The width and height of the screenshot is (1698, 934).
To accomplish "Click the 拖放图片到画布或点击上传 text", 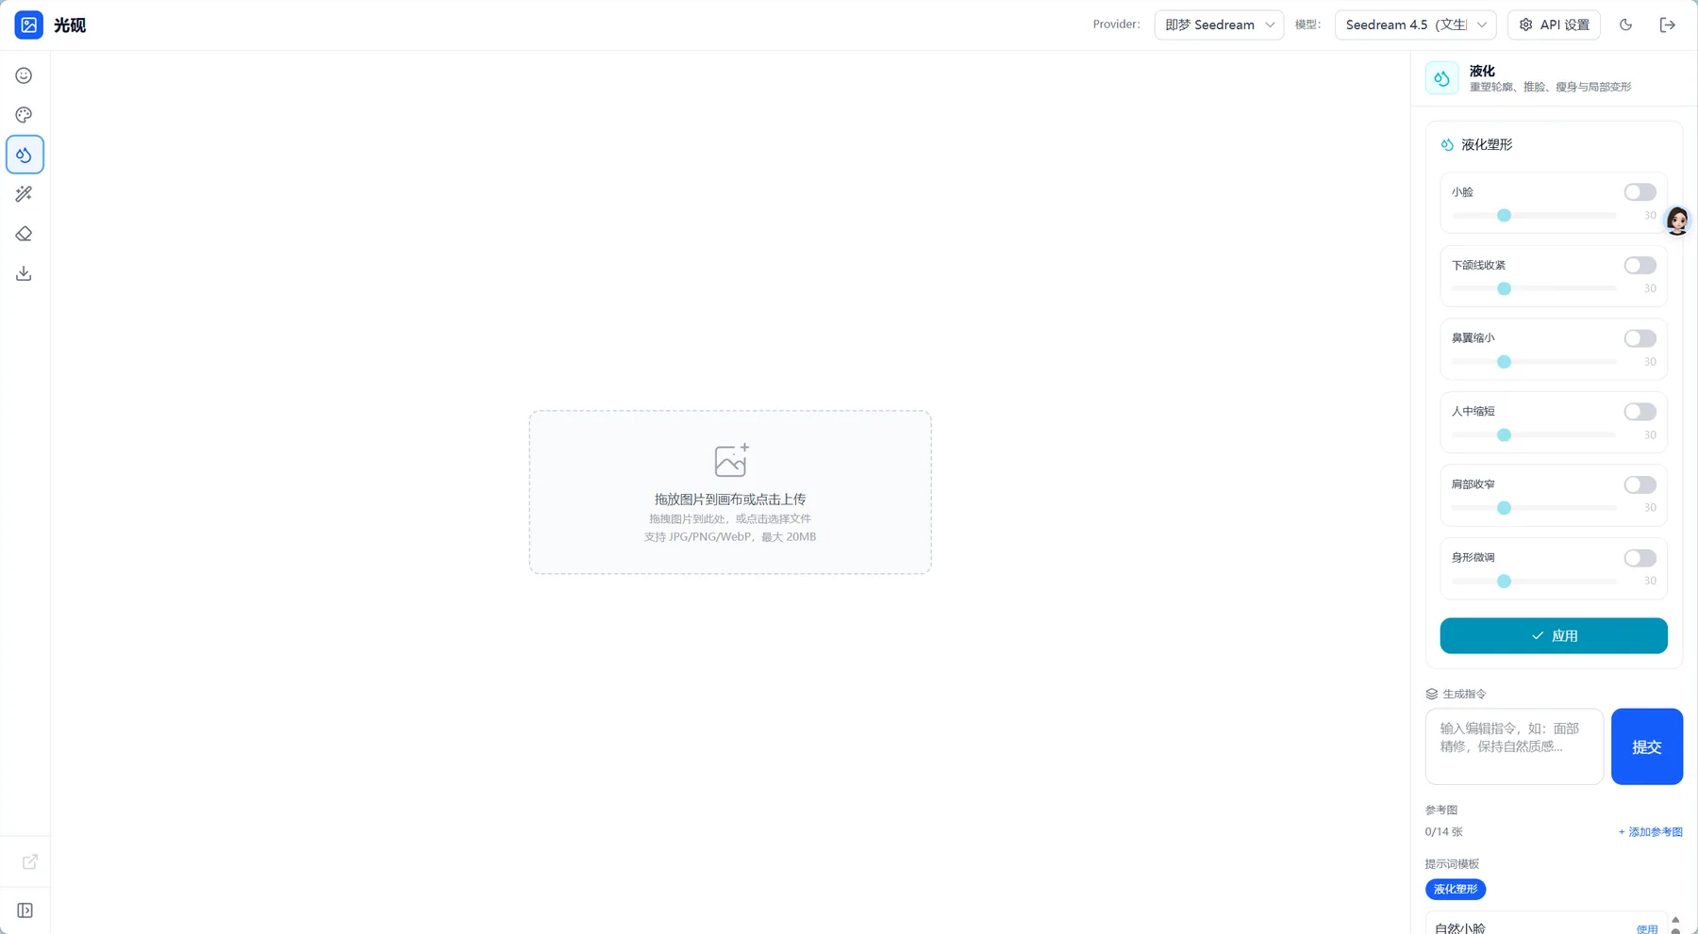I will pos(730,500).
